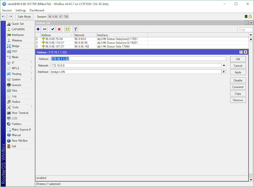Click the redo arrow icon
Screen dimensions: 254x187
[10, 17]
